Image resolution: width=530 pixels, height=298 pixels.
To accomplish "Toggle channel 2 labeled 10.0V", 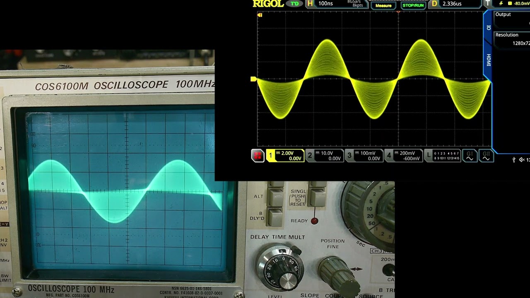I will (x=324, y=156).
